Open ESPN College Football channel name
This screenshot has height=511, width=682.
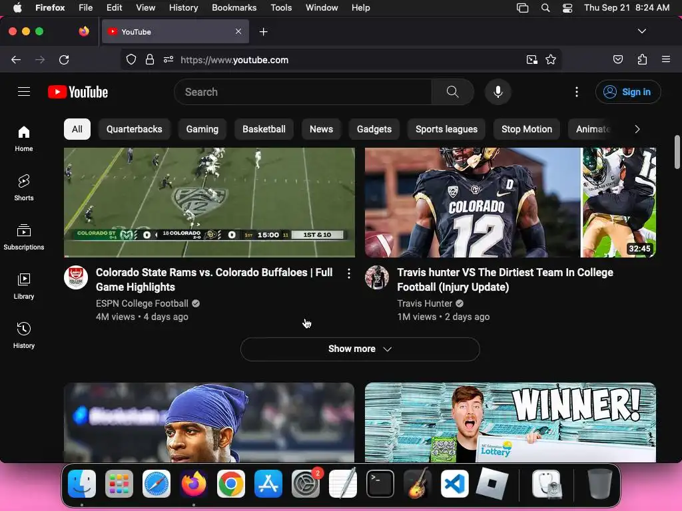[x=142, y=303]
